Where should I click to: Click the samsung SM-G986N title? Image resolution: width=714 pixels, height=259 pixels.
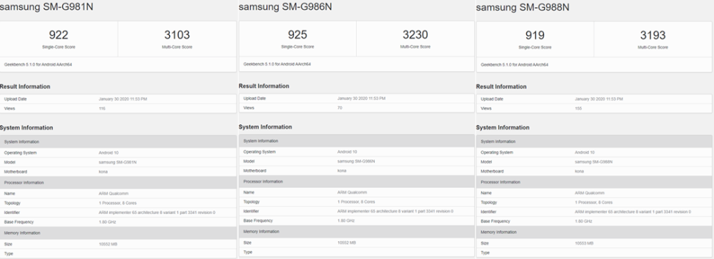tap(285, 7)
